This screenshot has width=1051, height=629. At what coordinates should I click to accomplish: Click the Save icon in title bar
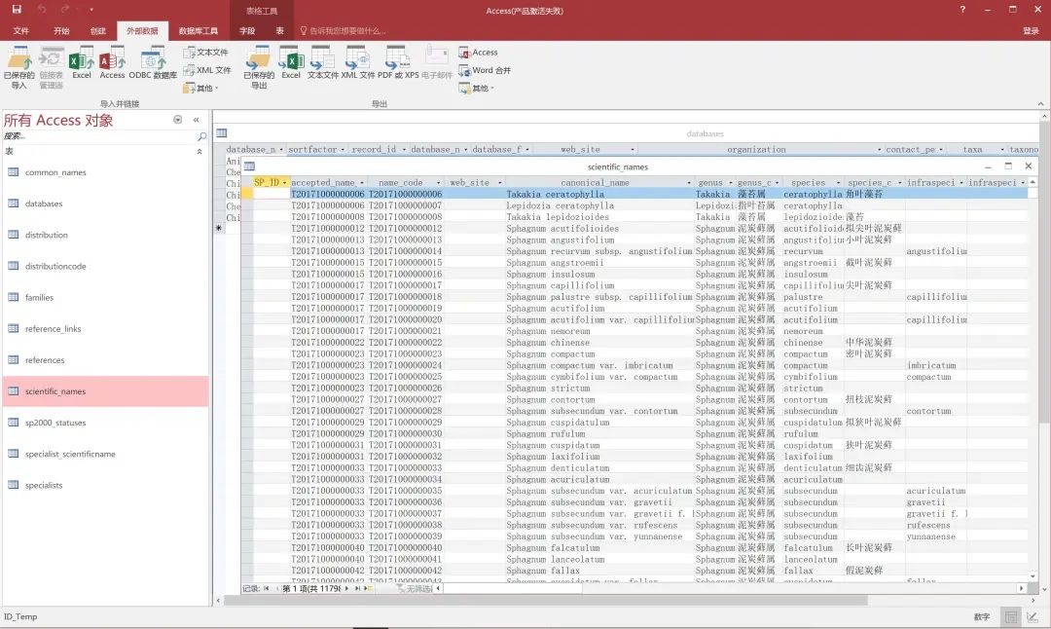pyautogui.click(x=17, y=10)
